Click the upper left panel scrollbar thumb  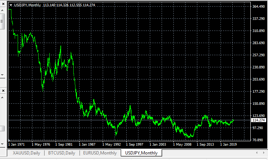tap(2, 21)
